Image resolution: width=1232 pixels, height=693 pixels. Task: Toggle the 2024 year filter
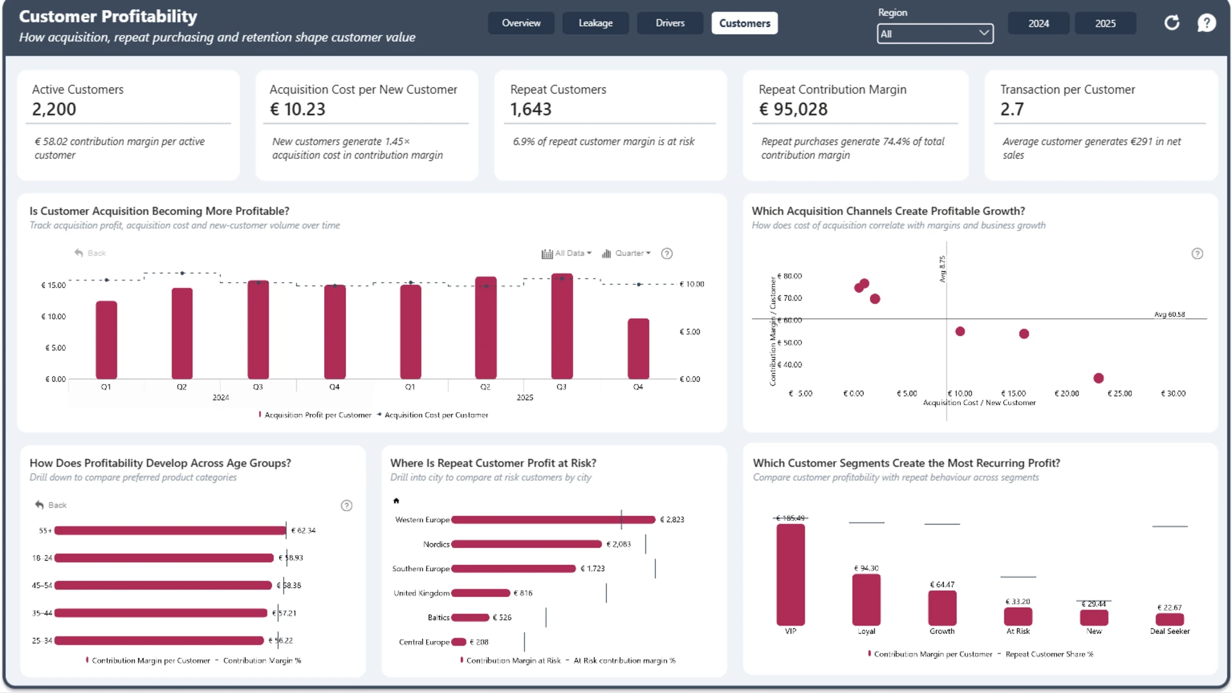(x=1038, y=23)
